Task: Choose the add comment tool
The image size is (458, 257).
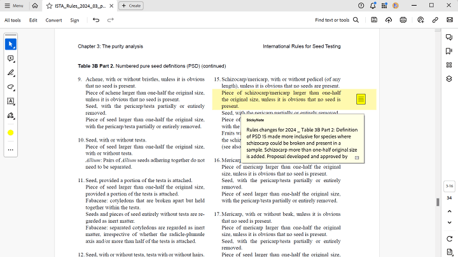Action: (11, 58)
